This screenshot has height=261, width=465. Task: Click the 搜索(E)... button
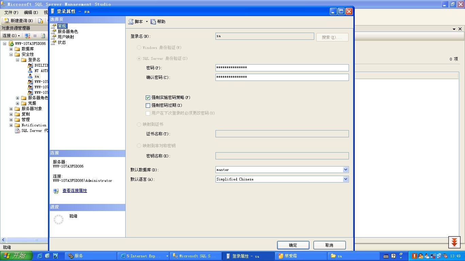pos(332,37)
